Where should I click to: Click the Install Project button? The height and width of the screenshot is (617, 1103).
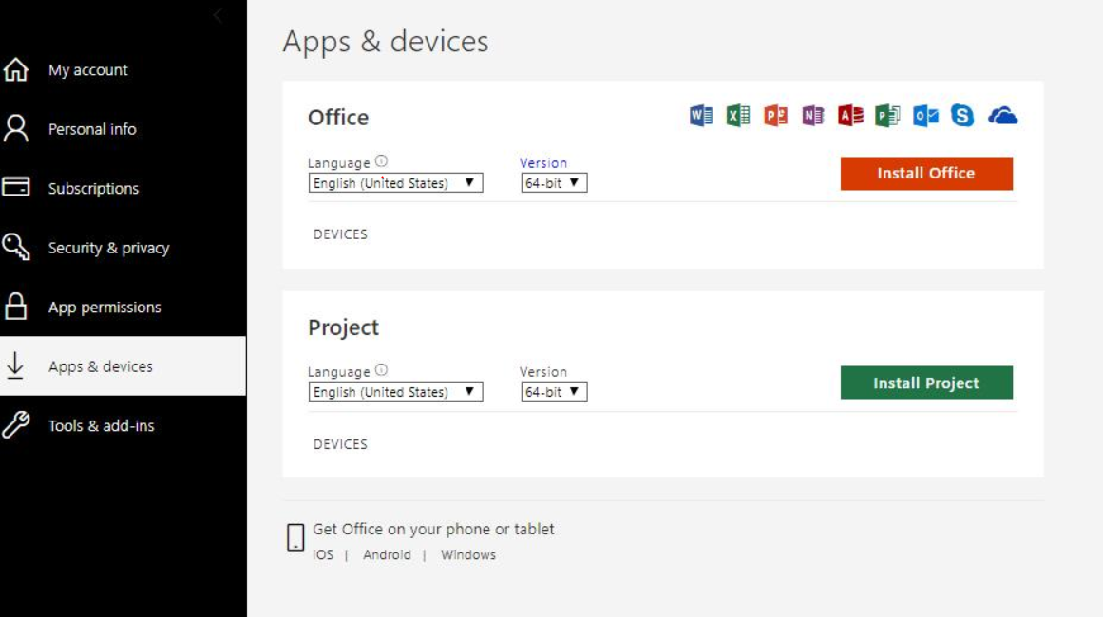point(926,383)
